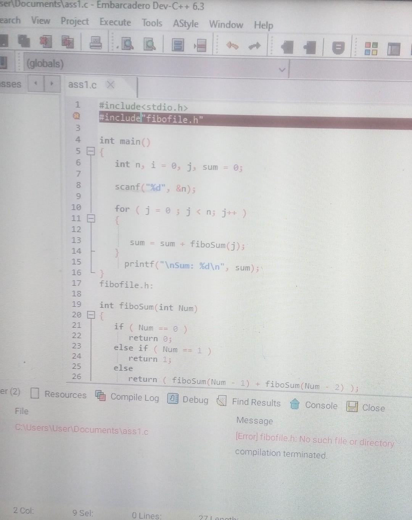Viewport: 412px width, 520px height.
Task: Collapse fiboSum fold marker at line 20
Action: click(91, 315)
